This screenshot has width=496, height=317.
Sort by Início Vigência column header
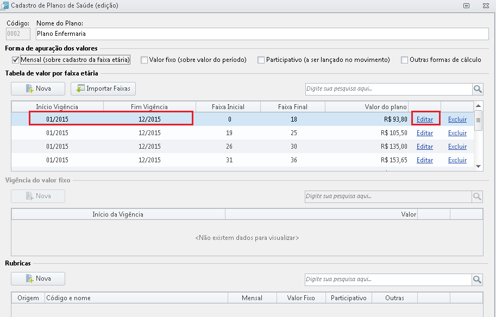[x=57, y=107]
